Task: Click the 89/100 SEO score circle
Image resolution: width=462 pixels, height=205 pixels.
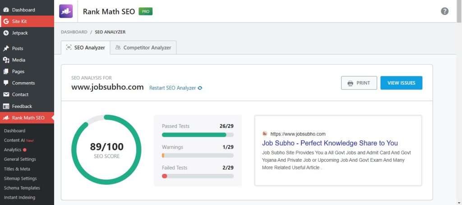Action: (x=106, y=150)
